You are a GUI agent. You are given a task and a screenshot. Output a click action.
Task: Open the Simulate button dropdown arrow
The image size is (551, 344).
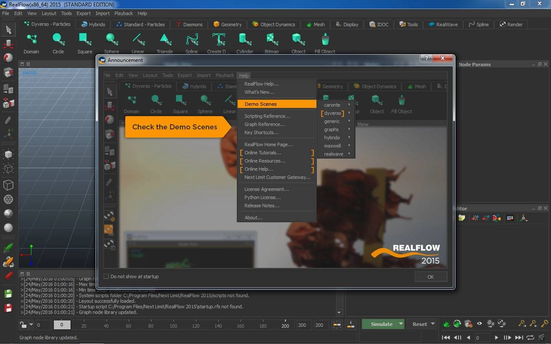401,324
